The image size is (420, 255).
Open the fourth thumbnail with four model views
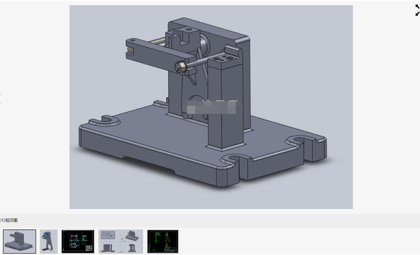click(120, 241)
